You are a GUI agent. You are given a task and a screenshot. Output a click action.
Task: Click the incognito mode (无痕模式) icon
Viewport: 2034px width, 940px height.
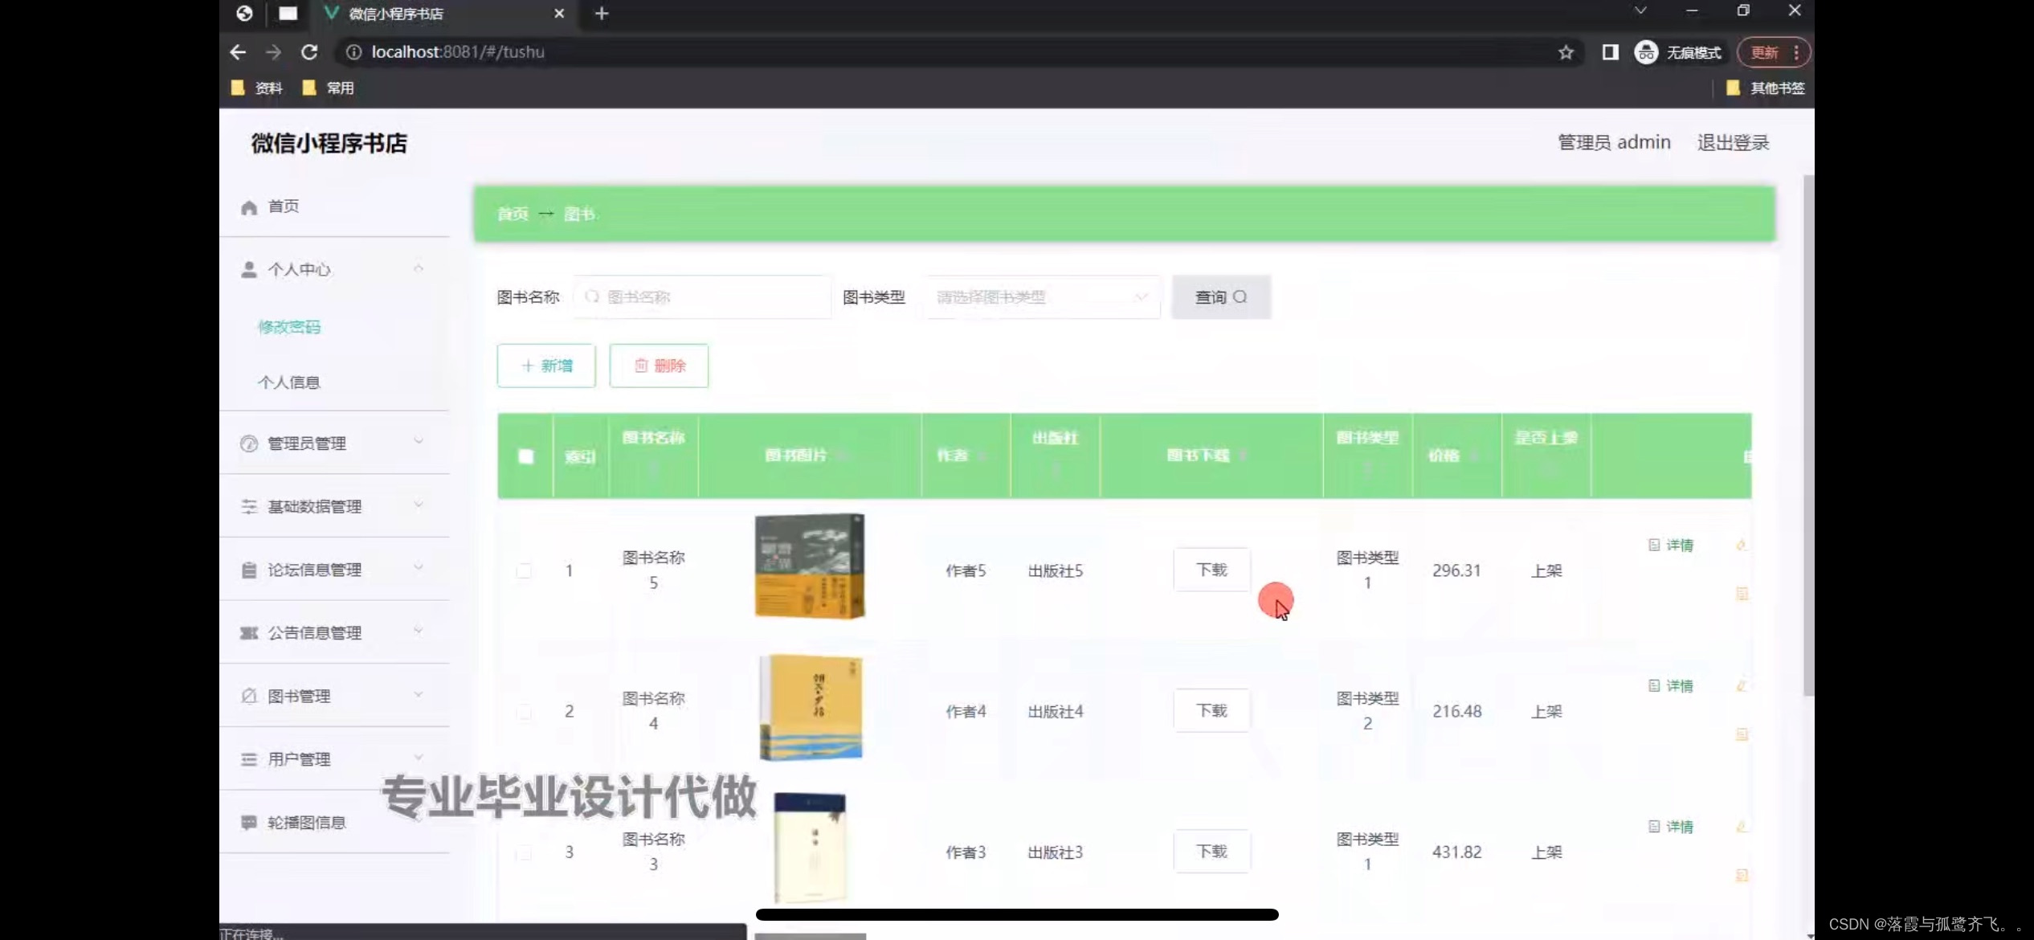pyautogui.click(x=1646, y=52)
